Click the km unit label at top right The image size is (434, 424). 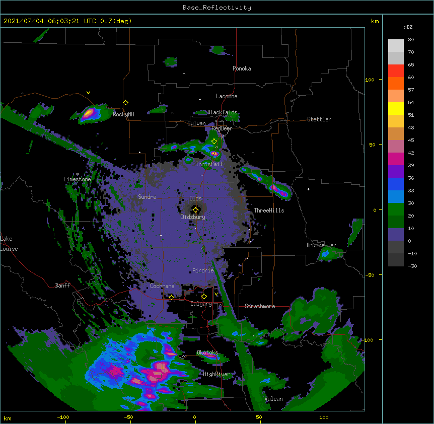coord(375,21)
